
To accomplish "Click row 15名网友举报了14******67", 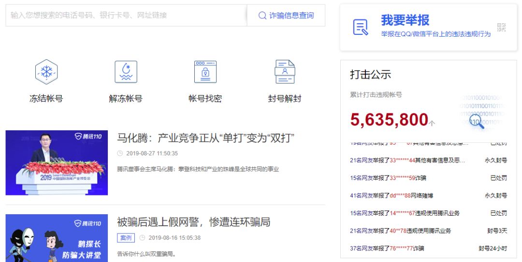I will pyautogui.click(x=405, y=213).
